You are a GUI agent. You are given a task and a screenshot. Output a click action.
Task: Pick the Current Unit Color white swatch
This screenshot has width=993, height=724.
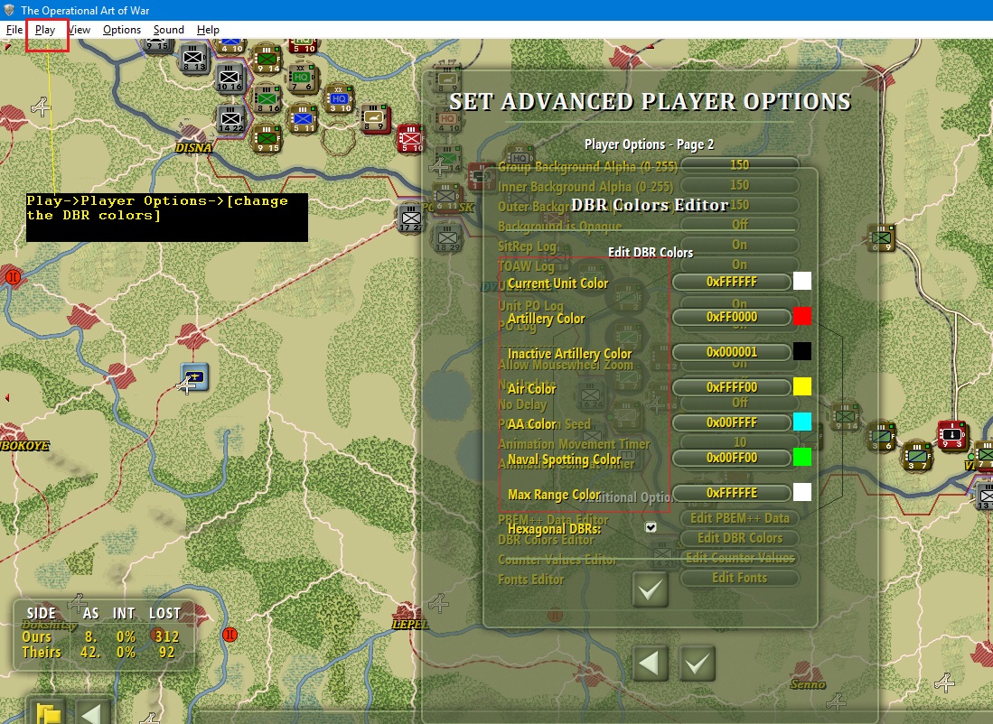801,281
